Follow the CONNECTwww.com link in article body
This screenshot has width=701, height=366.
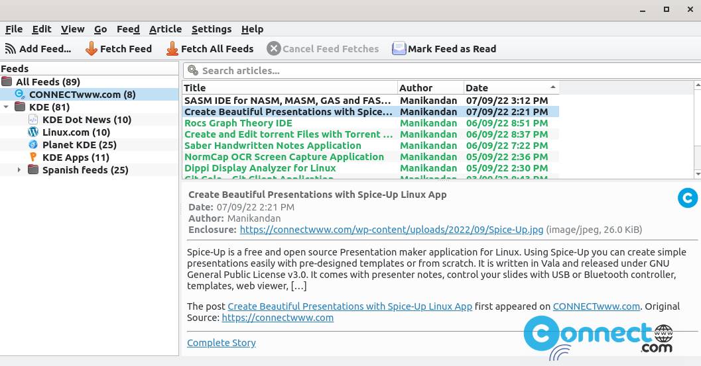click(596, 306)
